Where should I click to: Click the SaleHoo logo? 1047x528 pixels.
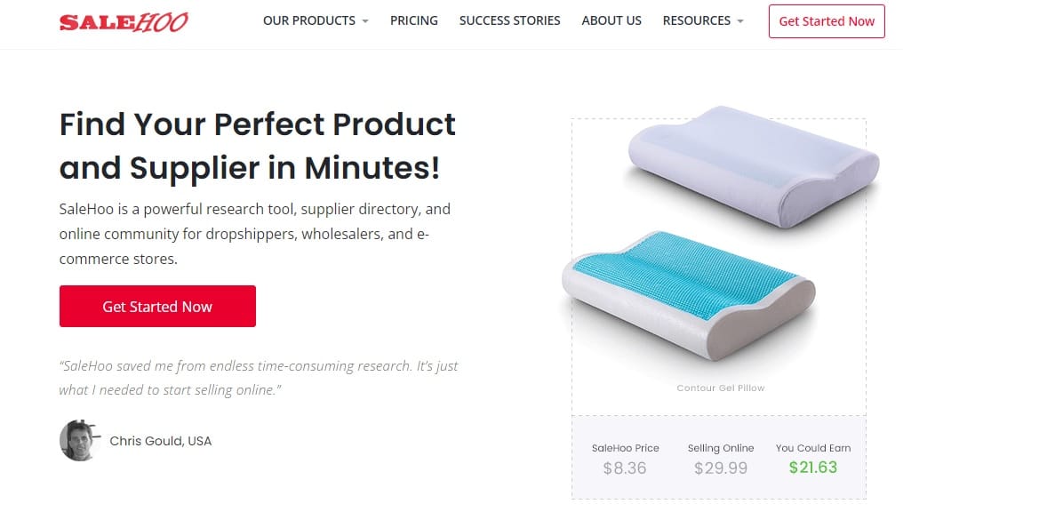click(x=124, y=22)
